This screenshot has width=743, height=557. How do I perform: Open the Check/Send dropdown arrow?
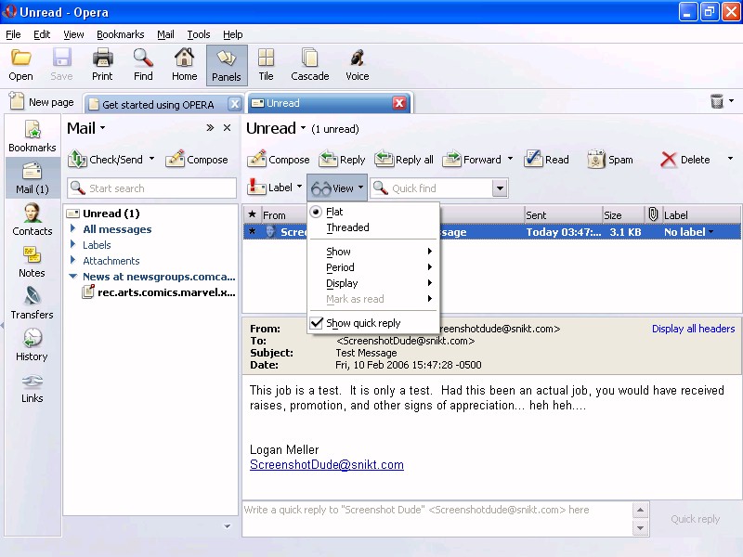click(x=151, y=159)
